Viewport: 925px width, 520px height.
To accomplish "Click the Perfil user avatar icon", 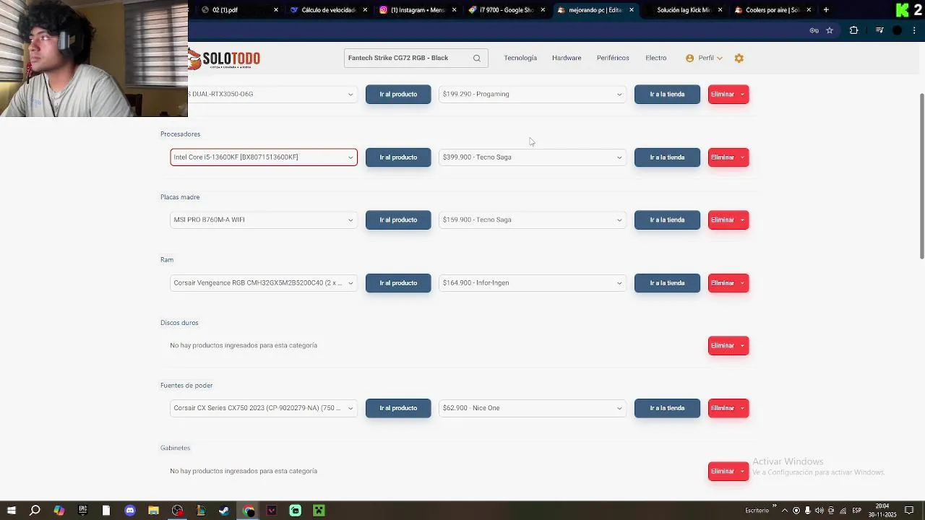I will coord(689,58).
